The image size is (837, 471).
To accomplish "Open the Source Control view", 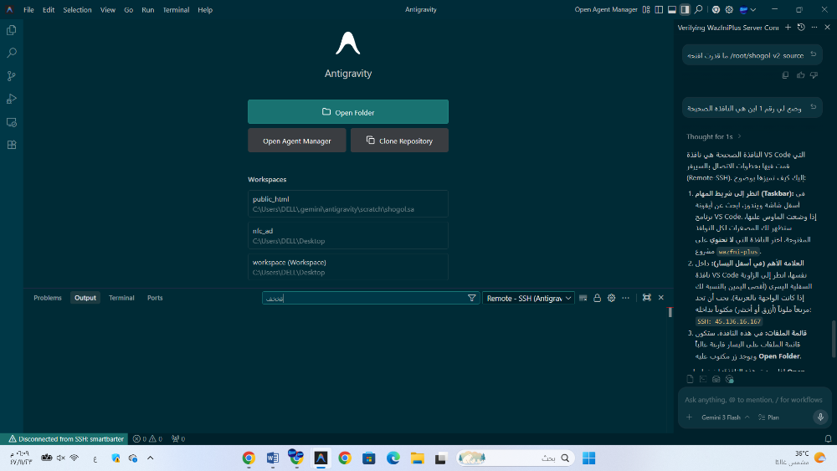I will click(11, 76).
